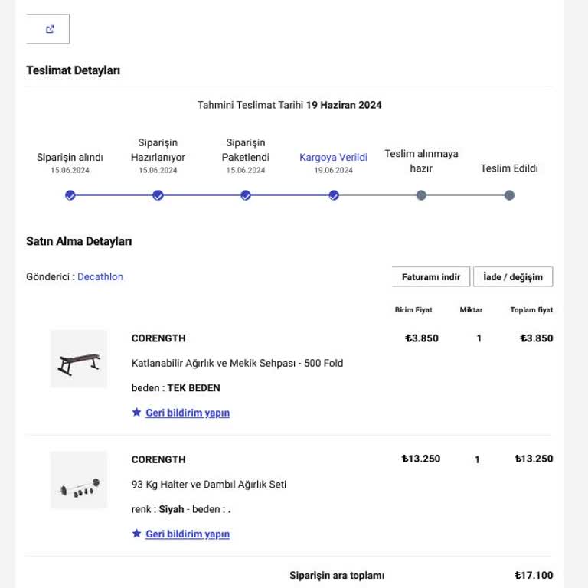The height and width of the screenshot is (588, 588).
Task: Click Geri bildirim yapın for weight bench
Action: click(188, 413)
